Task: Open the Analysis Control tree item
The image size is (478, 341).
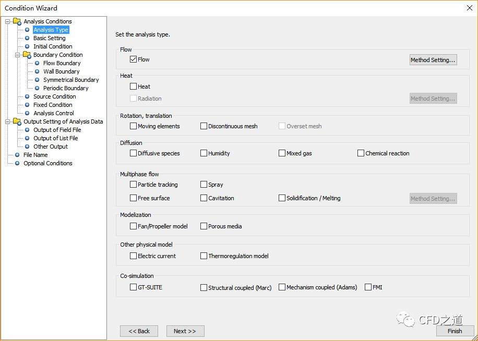Action: click(54, 113)
